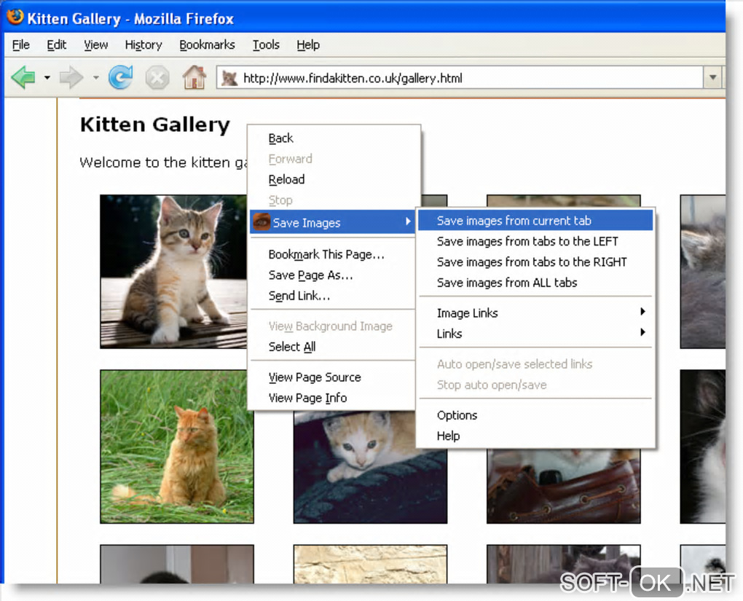Open the address bar URL dropdown
Viewport: 743px width, 601px height.
coord(712,78)
